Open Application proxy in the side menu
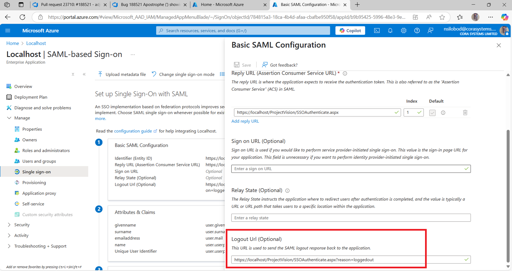Image resolution: width=512 pixels, height=271 pixels. [39, 193]
